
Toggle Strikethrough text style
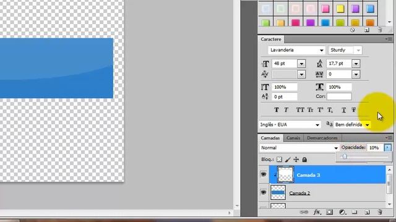pyautogui.click(x=353, y=110)
